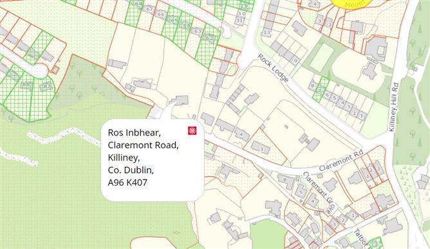Click the building numbered 87
The width and height of the screenshot is (430, 249).
(47, 87)
